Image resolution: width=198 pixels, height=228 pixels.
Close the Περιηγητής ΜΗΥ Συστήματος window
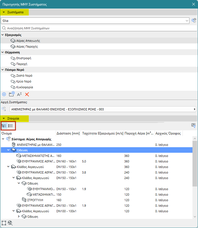tap(194, 4)
